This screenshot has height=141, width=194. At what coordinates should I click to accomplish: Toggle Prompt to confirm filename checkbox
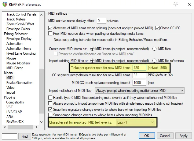[56, 54]
